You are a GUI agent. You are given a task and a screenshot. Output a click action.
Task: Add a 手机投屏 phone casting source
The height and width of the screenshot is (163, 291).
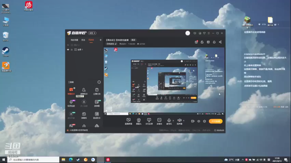(x=149, y=121)
